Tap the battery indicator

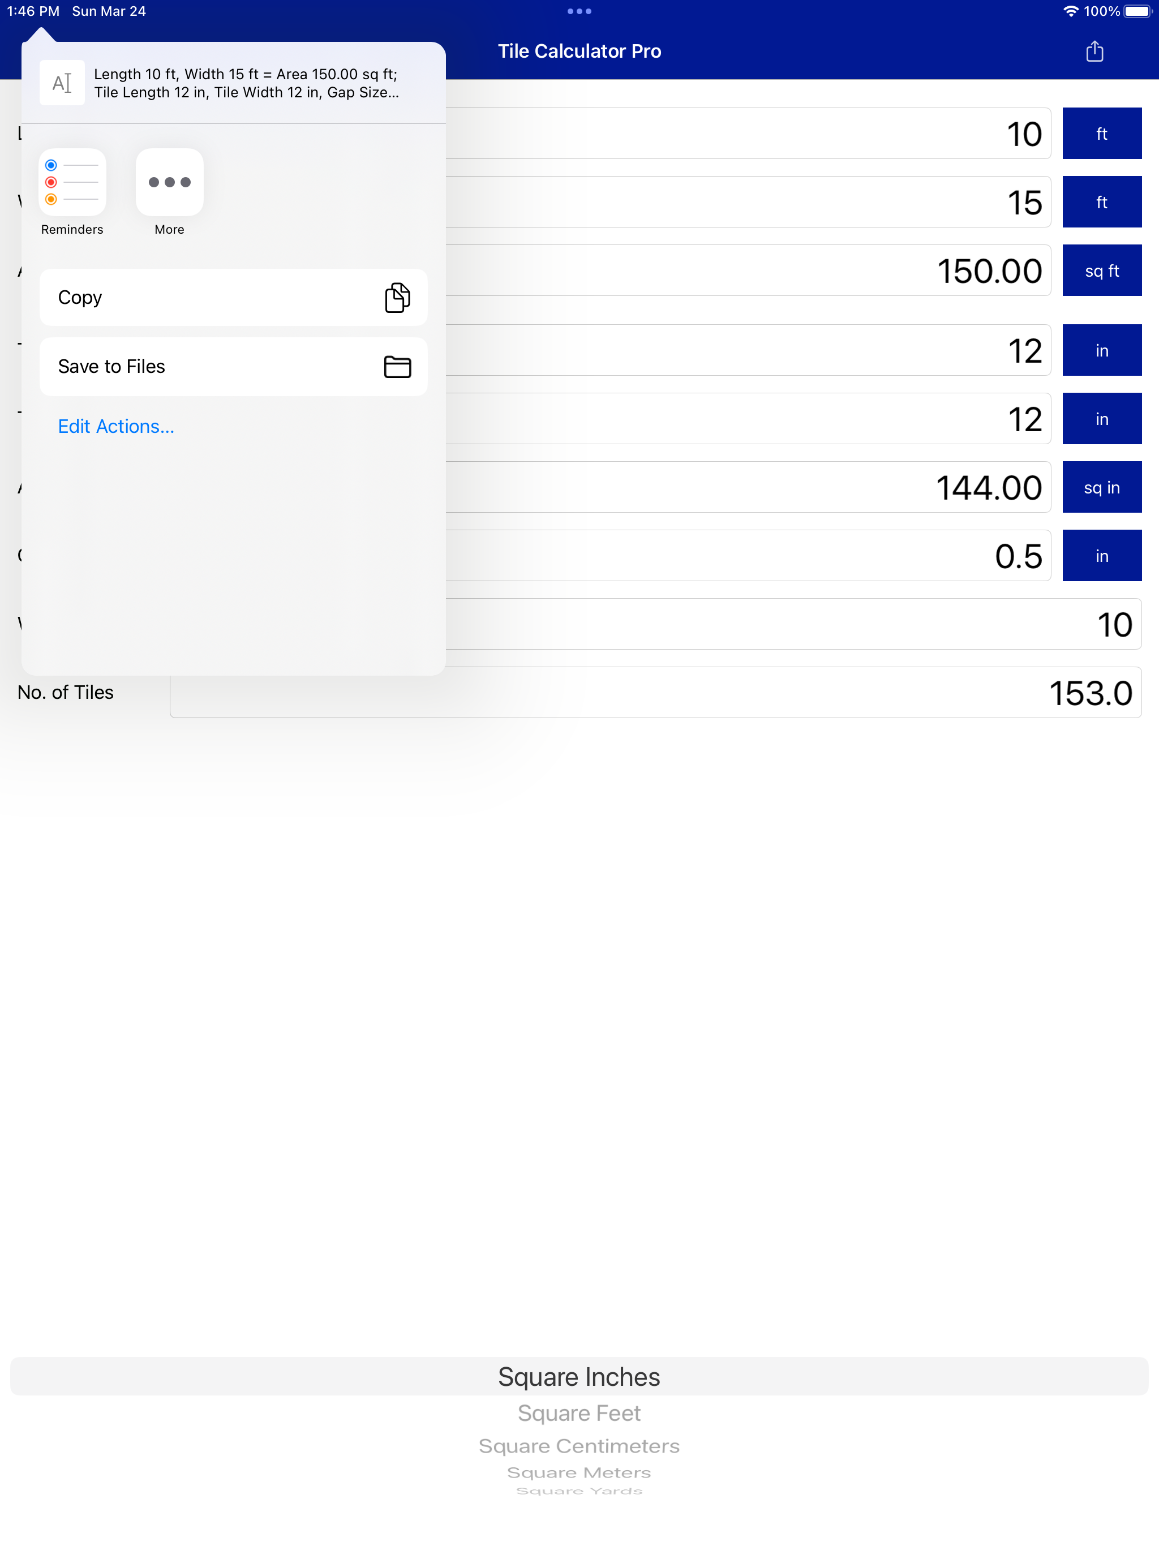[x=1137, y=11]
